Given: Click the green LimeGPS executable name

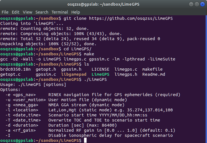Looking at the screenshot, I should pyautogui.click(x=100, y=75).
